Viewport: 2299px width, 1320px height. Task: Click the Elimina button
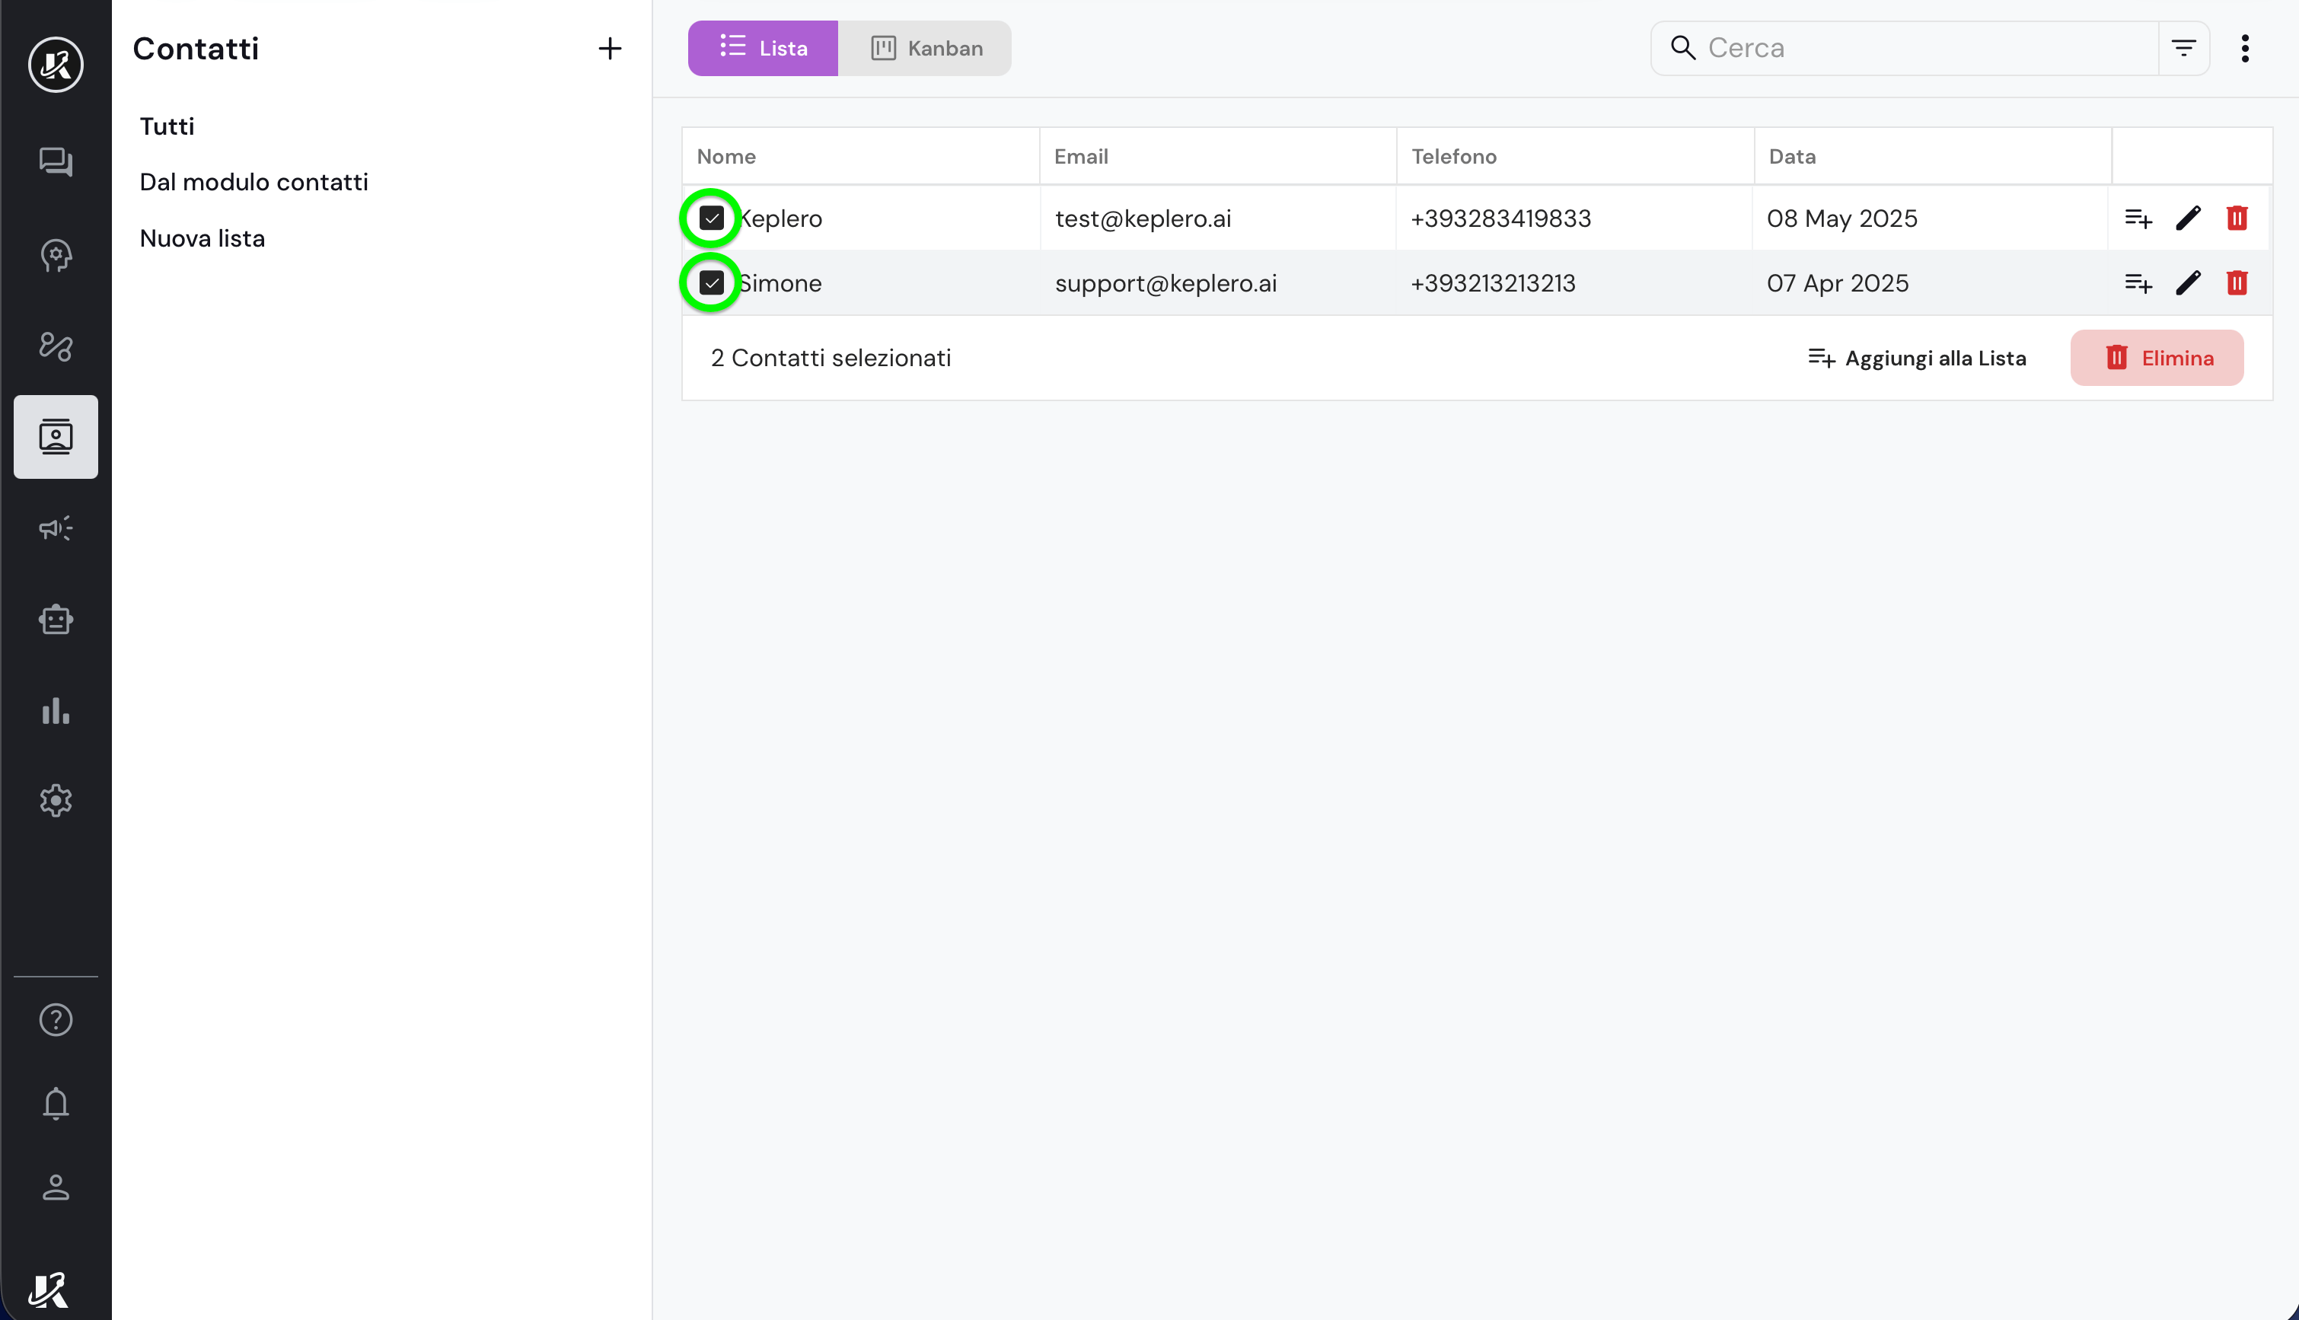tap(2156, 358)
